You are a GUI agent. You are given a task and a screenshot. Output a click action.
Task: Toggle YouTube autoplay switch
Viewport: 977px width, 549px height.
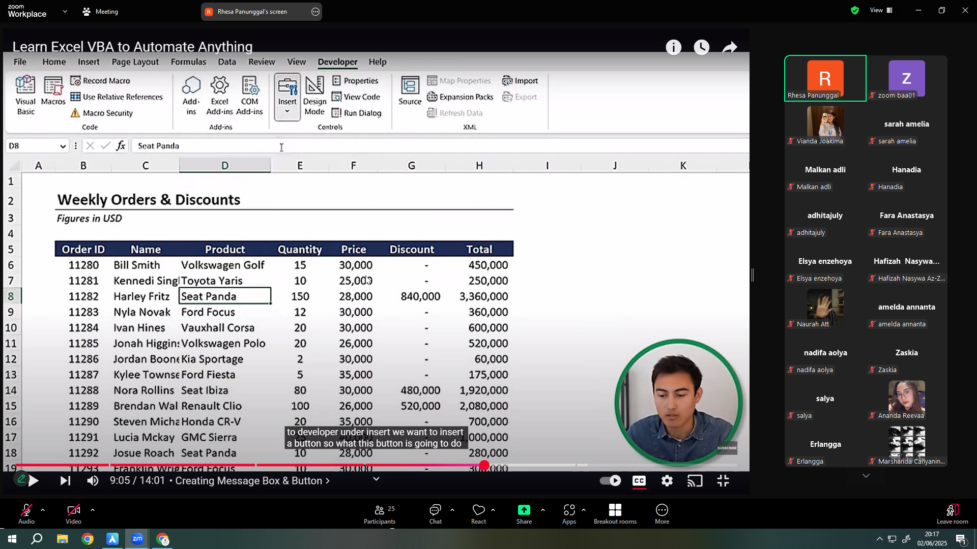610,481
